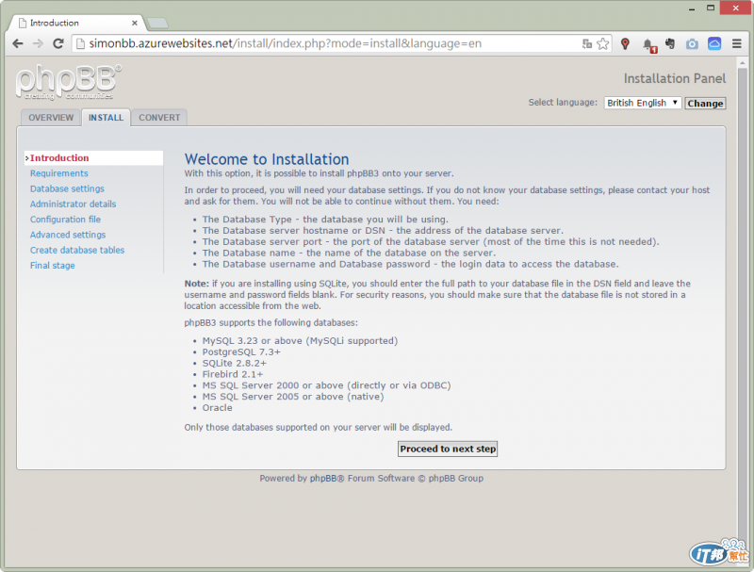Minimize the browser window
The height and width of the screenshot is (572, 754).
(692, 8)
